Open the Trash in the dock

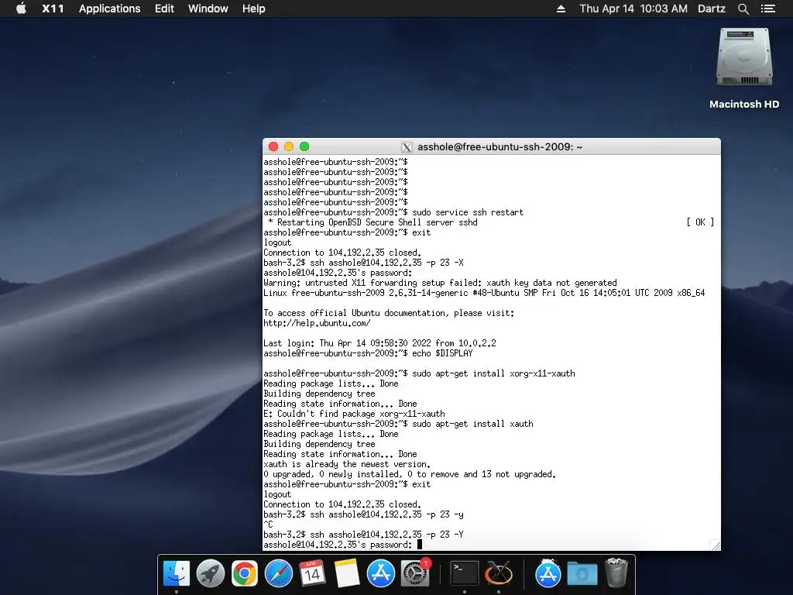click(616, 573)
